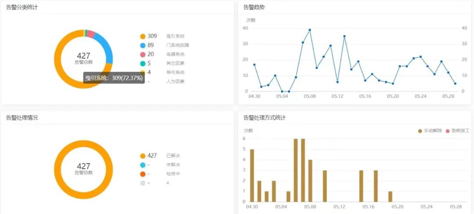Click the short bar just before 05.20
Screen dimensions: 474x214
(x=390, y=196)
